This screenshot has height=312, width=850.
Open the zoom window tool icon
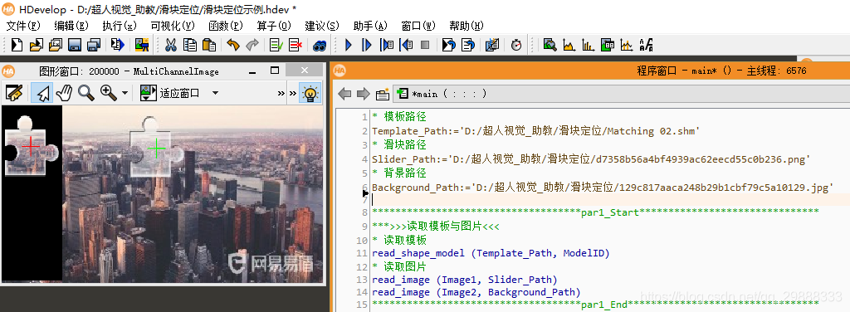click(550, 45)
